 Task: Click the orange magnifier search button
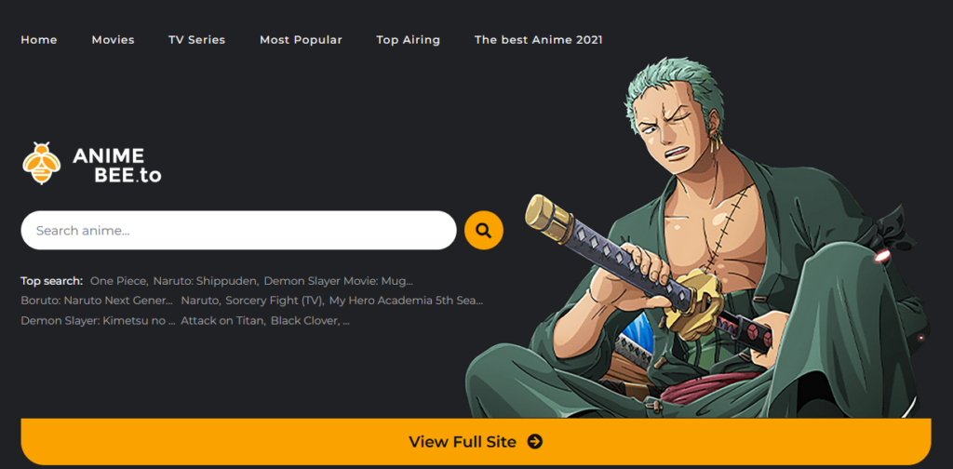tap(483, 230)
